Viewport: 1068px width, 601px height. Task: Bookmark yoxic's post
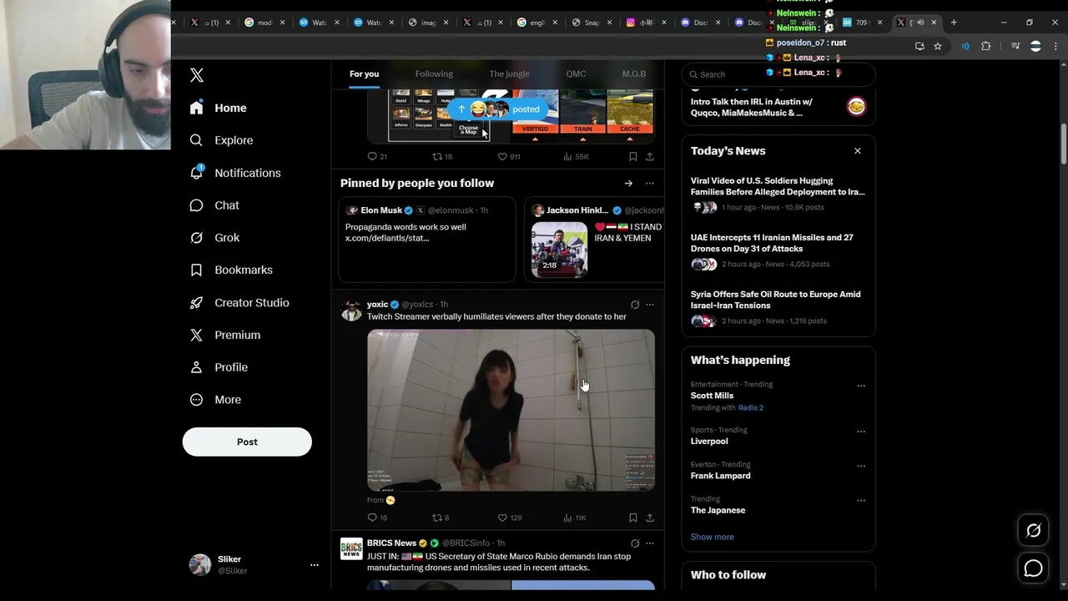pos(632,518)
